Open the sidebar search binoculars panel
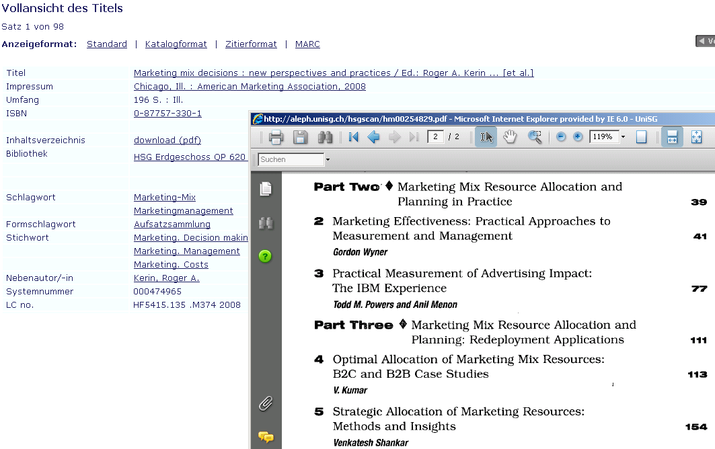This screenshot has width=715, height=449. click(x=266, y=223)
